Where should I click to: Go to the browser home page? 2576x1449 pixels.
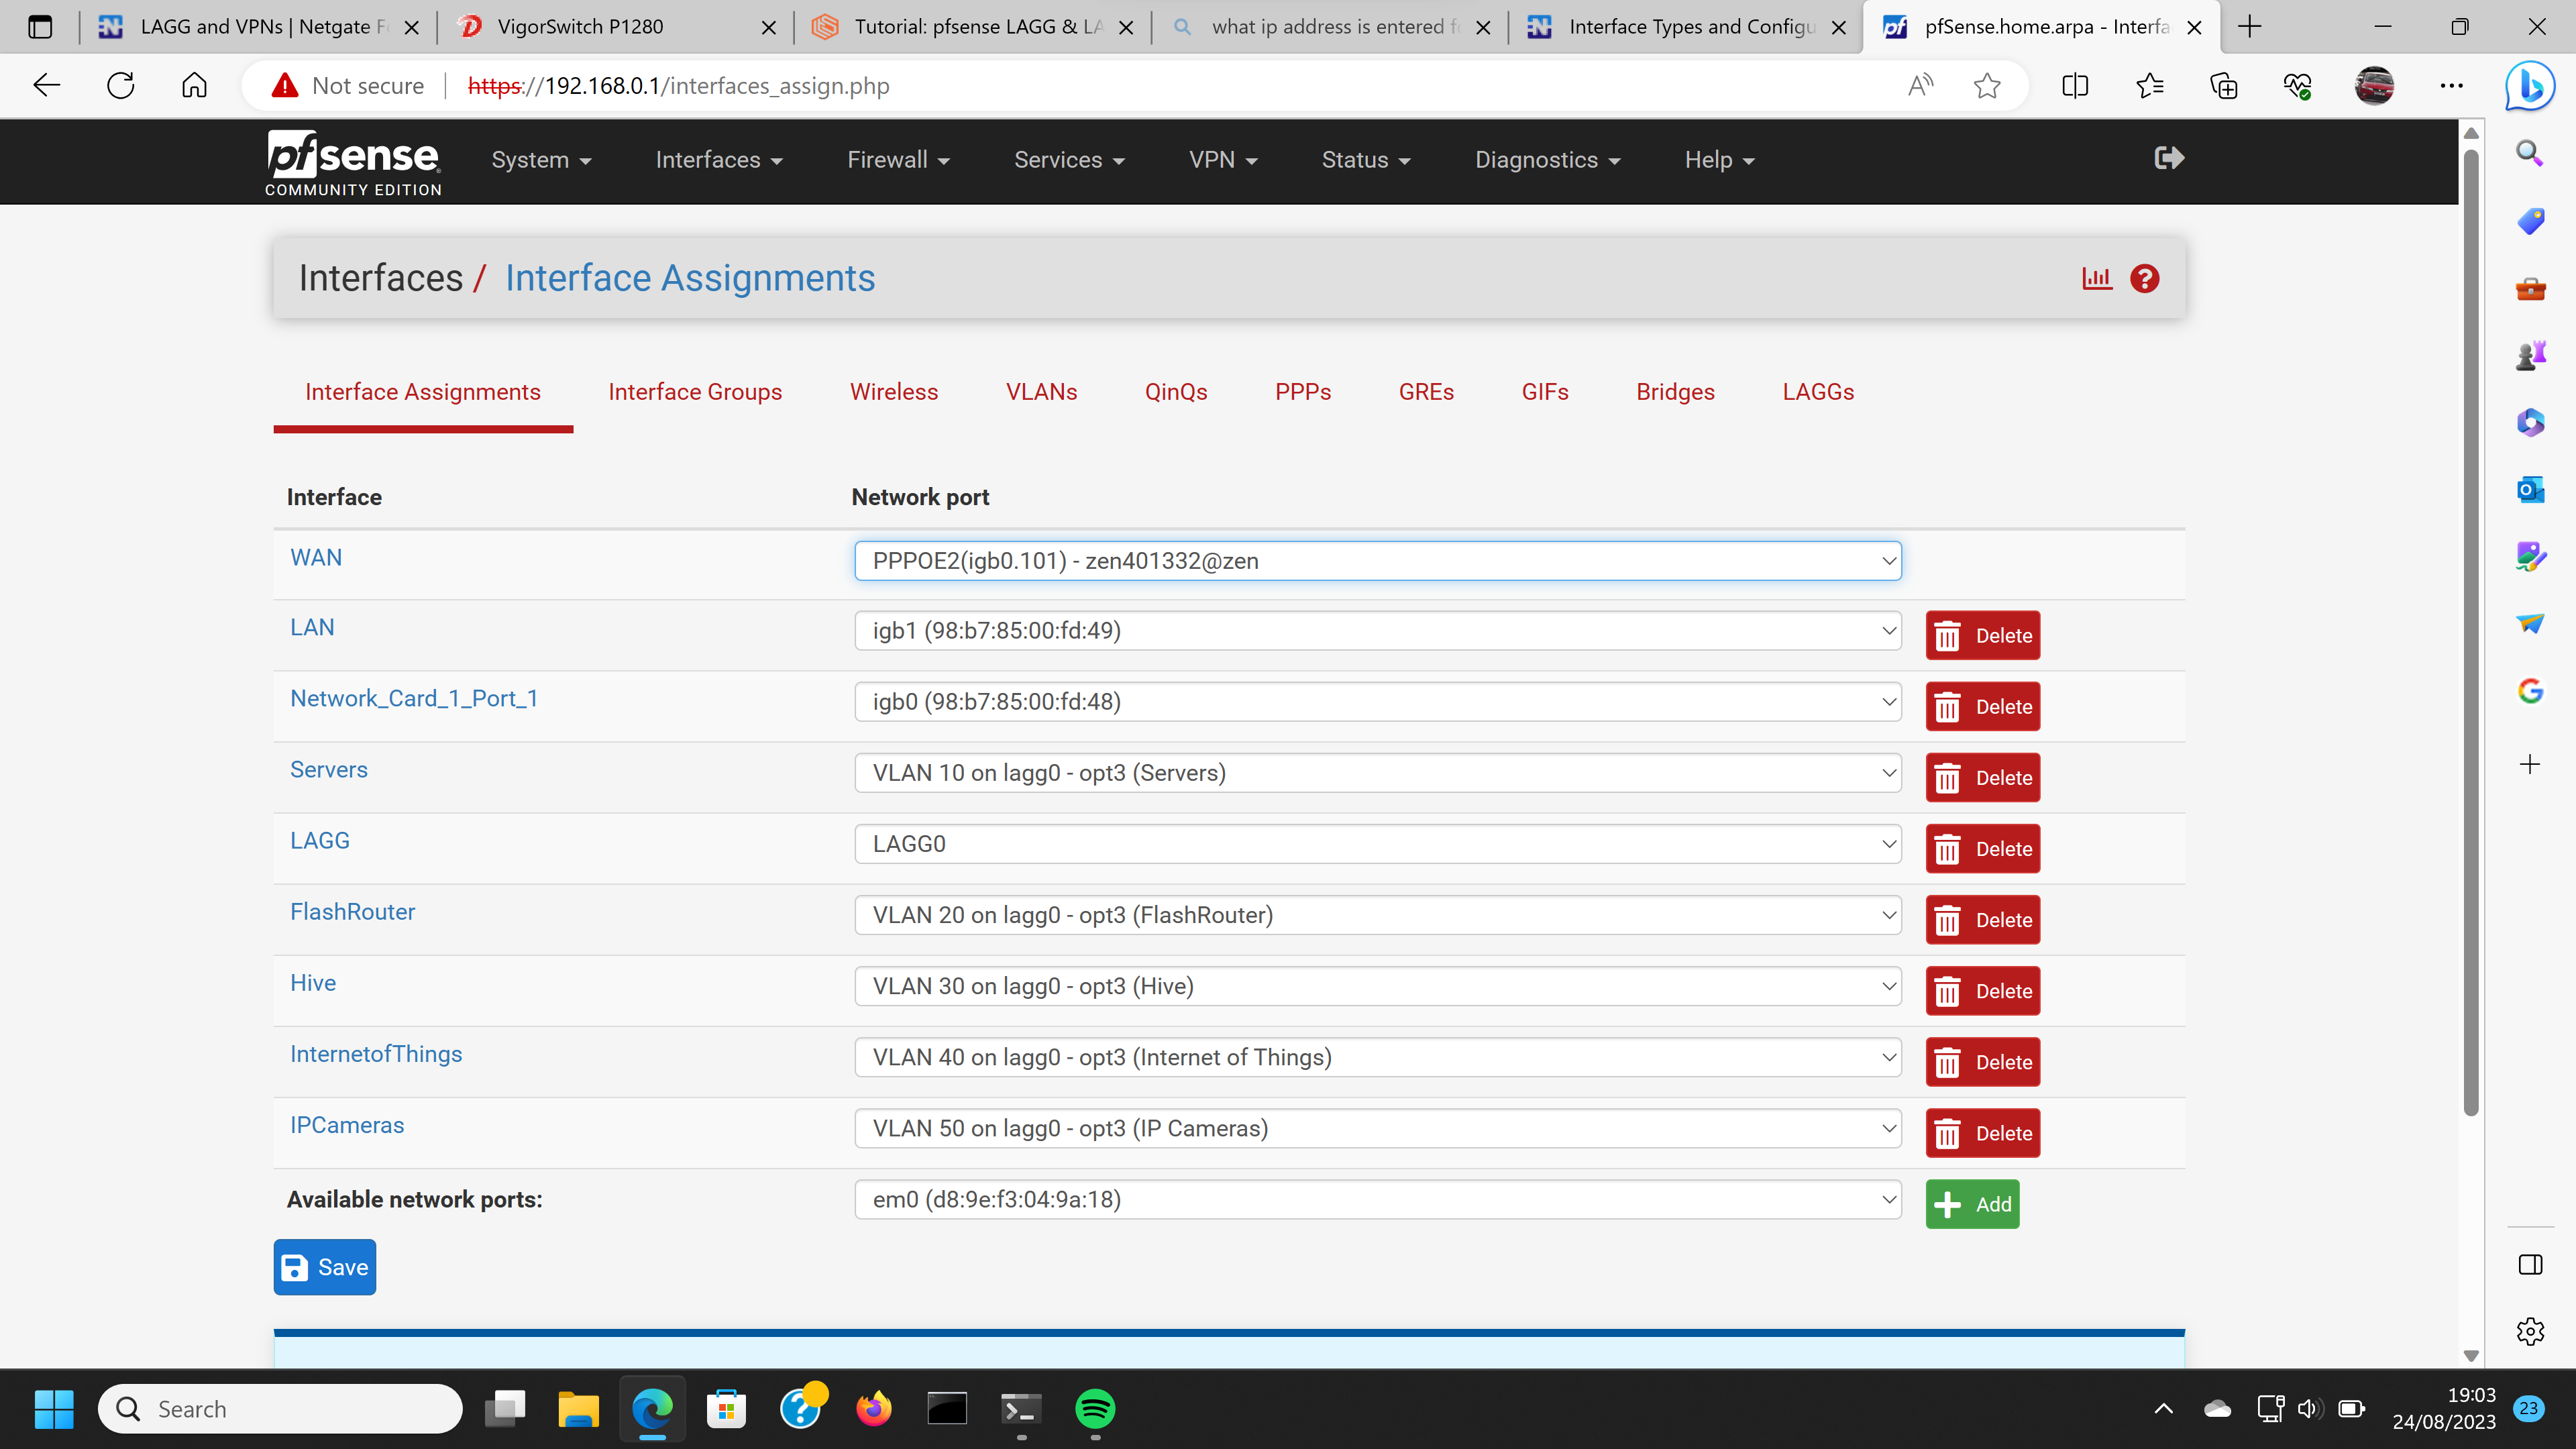coord(194,86)
